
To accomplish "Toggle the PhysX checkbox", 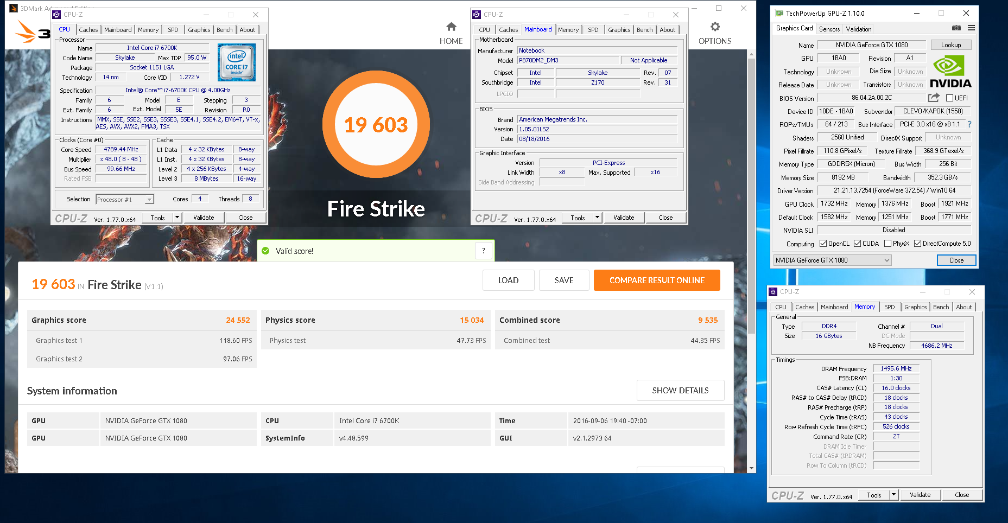I will 887,244.
